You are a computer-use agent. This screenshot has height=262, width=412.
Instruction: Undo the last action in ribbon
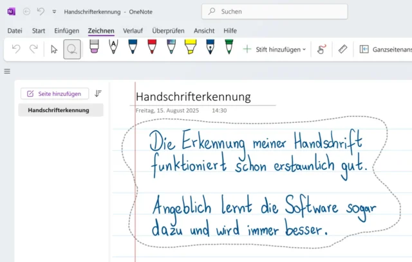pyautogui.click(x=16, y=49)
